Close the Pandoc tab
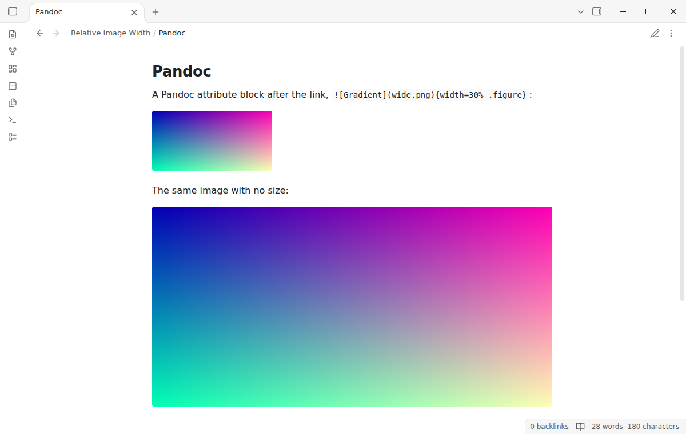Screen dimensions: 686x434 pos(134,12)
